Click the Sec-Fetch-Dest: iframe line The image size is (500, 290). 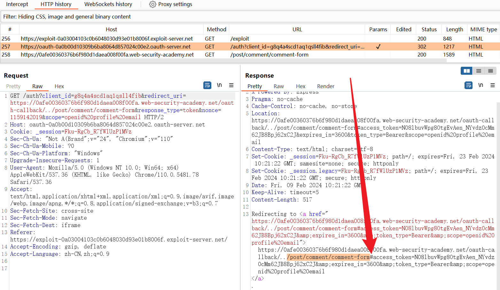[x=45, y=225]
